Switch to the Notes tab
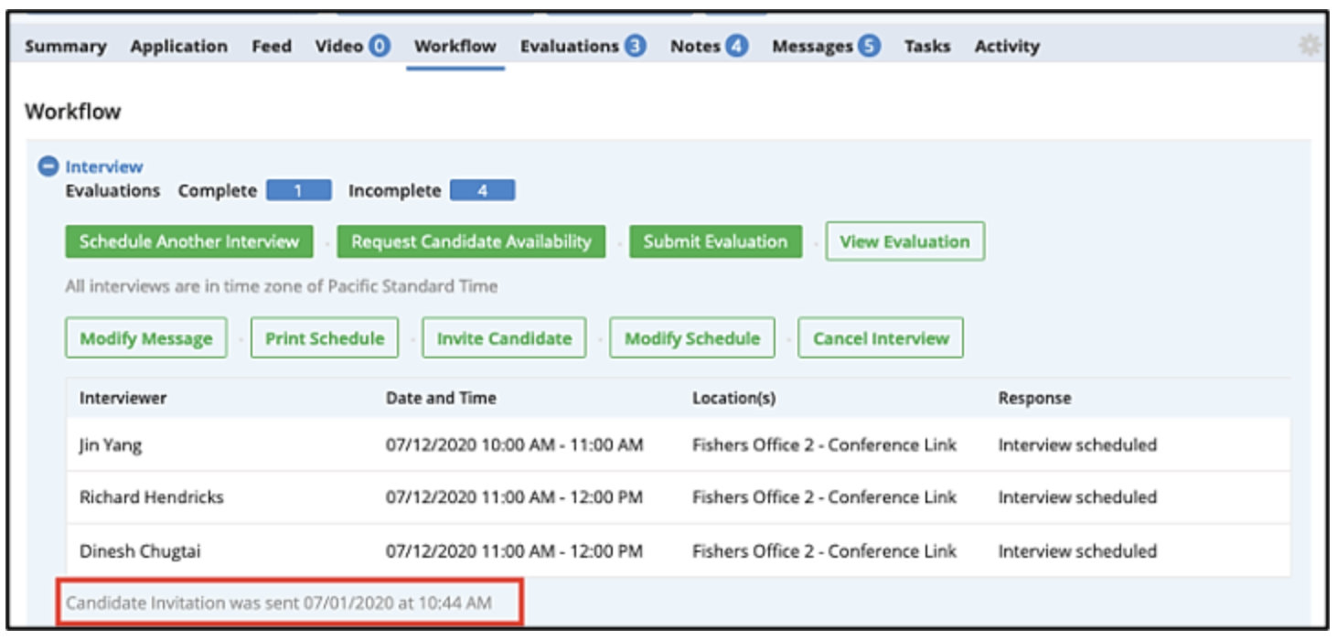The height and width of the screenshot is (640, 1337). [x=709, y=46]
